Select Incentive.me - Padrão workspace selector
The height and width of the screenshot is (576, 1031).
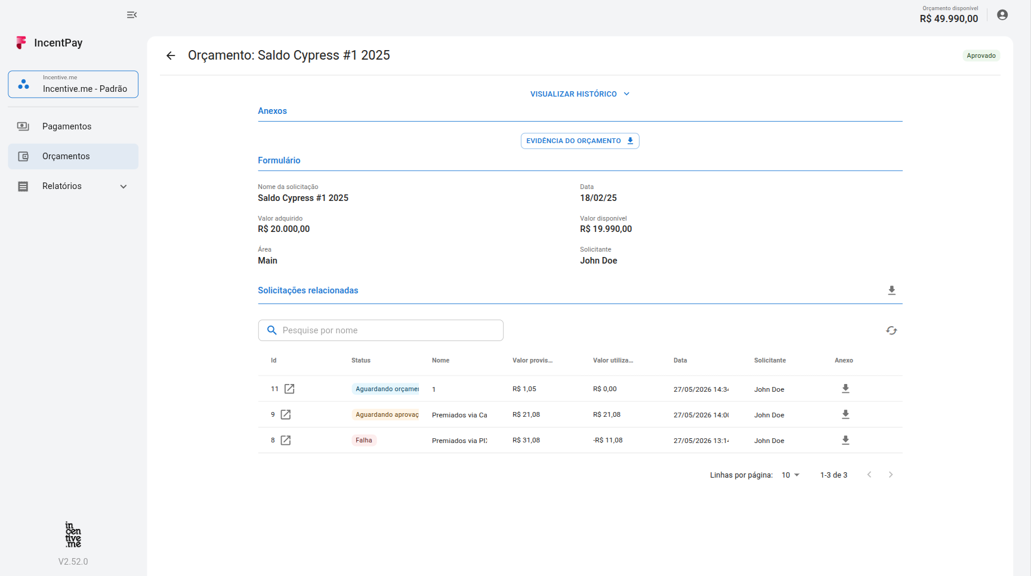point(73,84)
